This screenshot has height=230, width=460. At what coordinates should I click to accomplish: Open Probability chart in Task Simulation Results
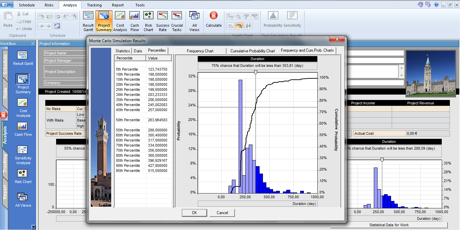pyautogui.click(x=273, y=20)
